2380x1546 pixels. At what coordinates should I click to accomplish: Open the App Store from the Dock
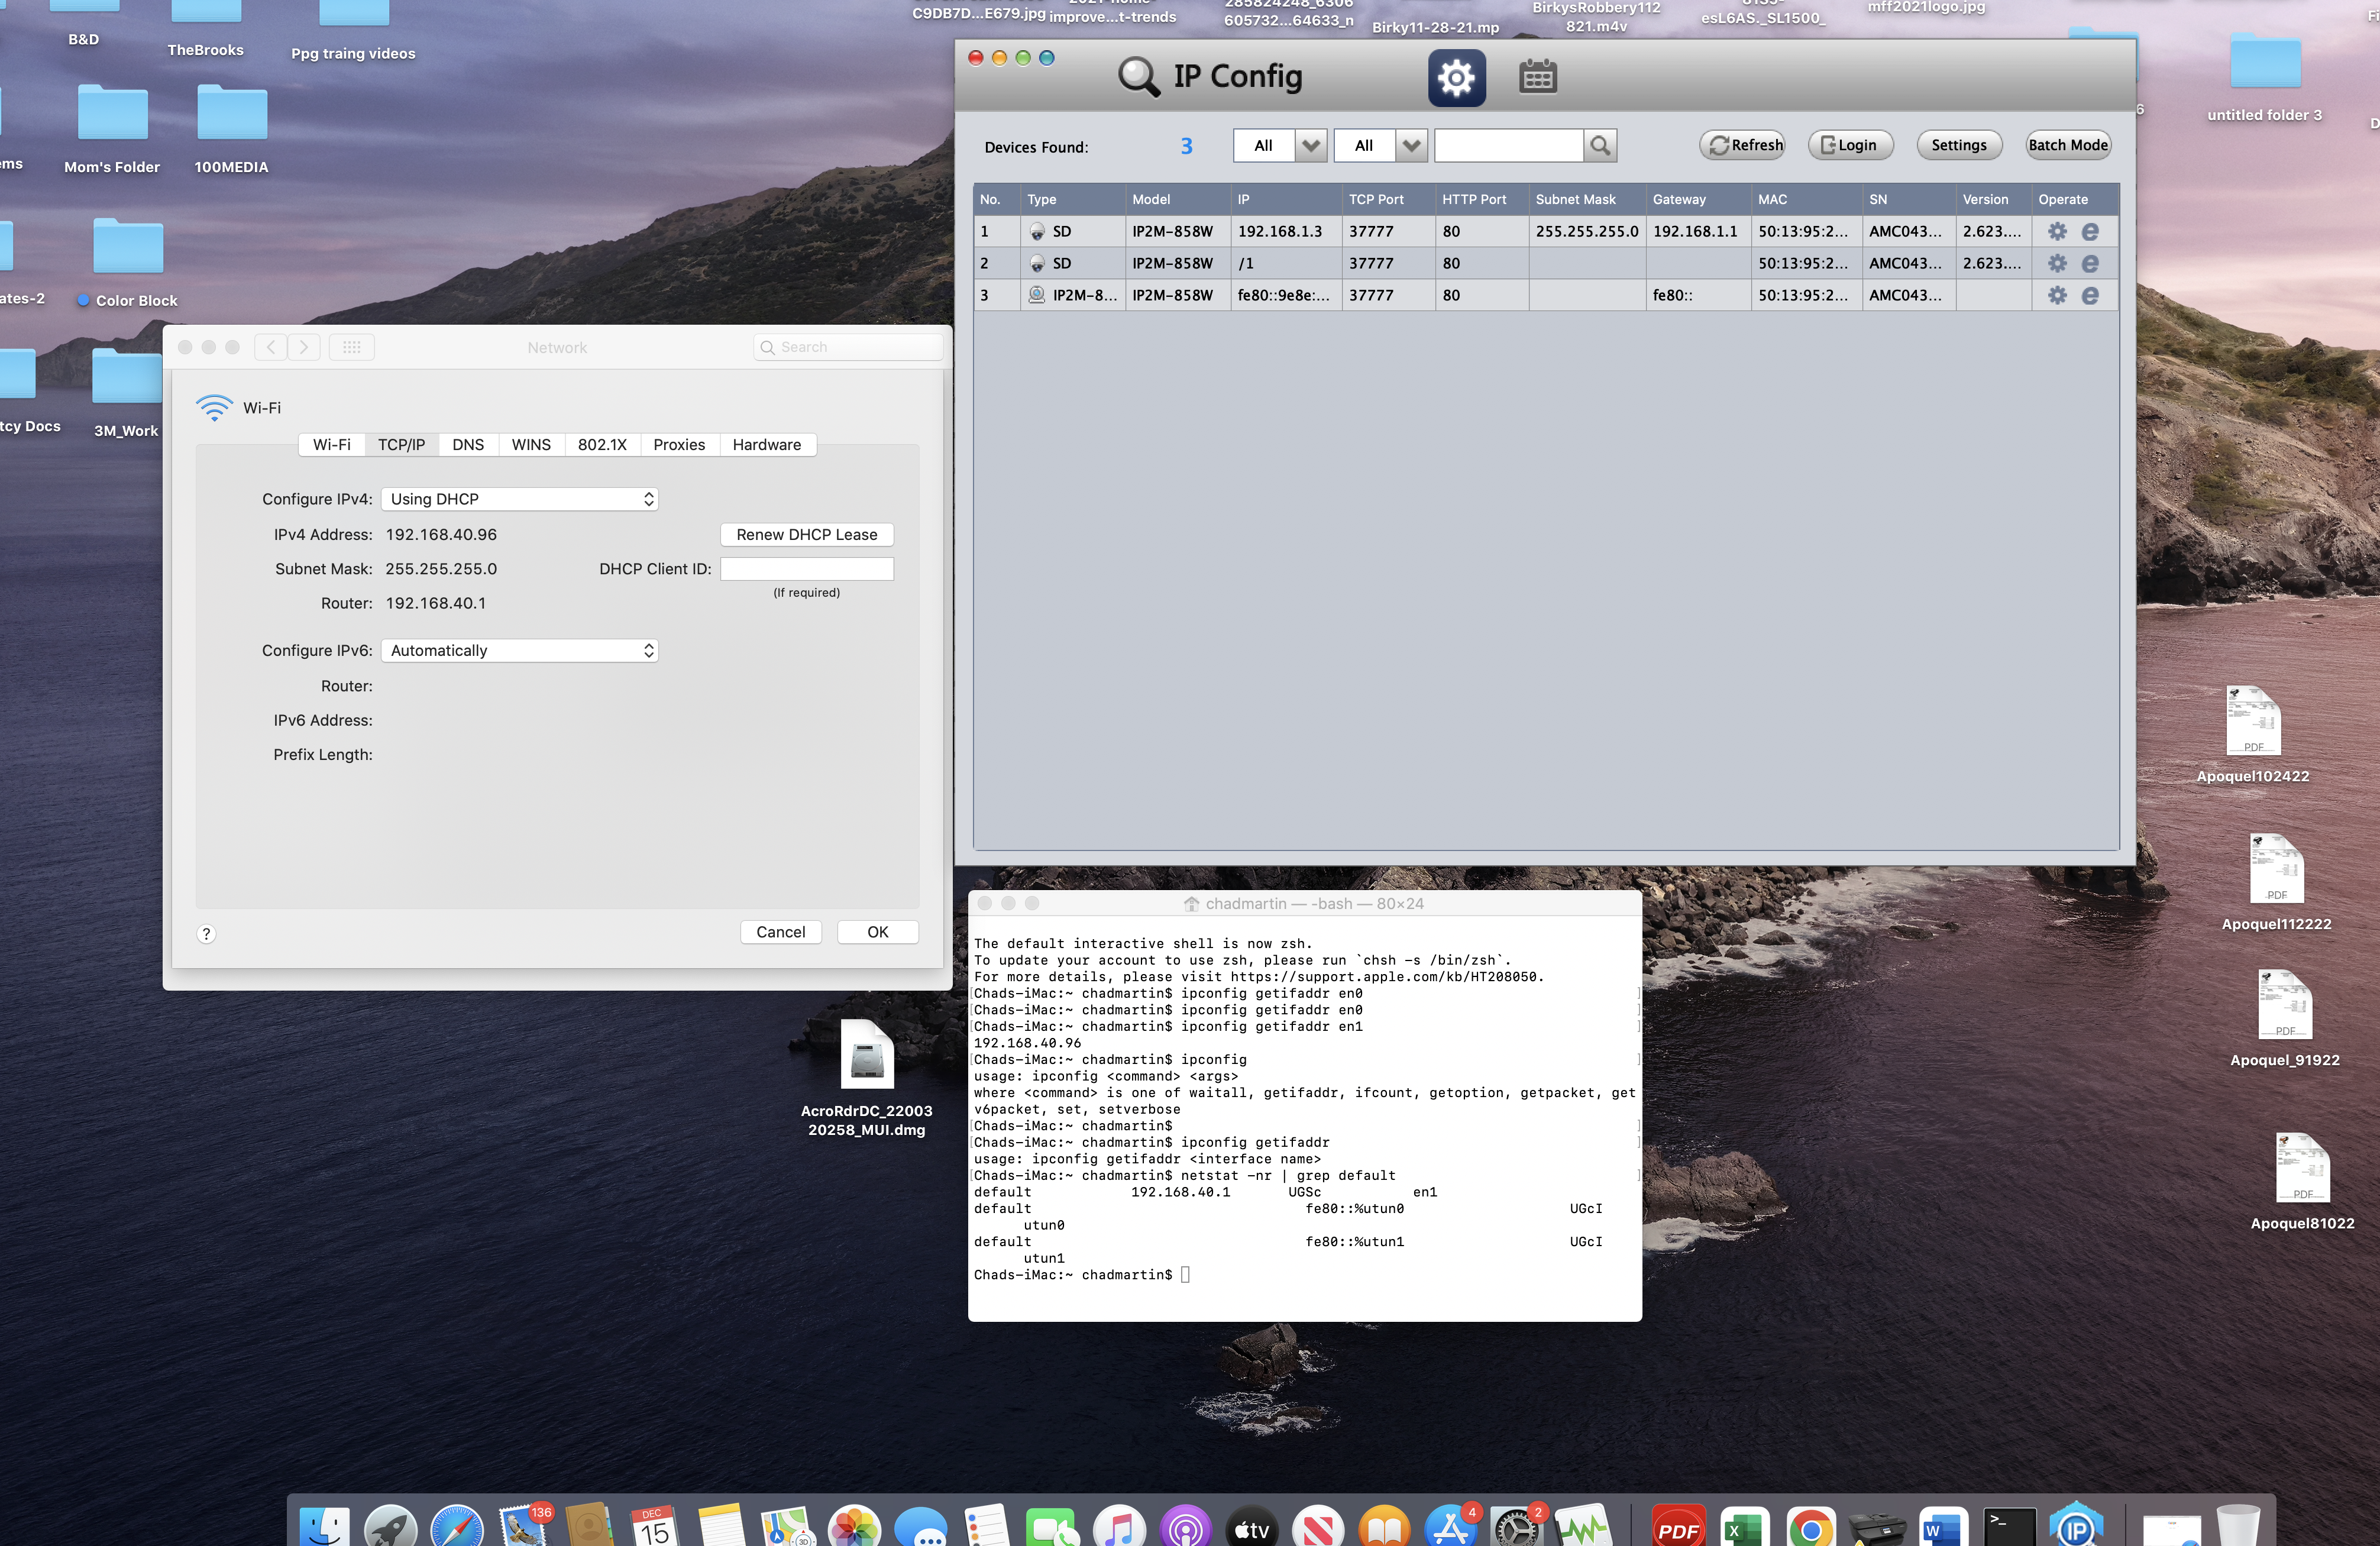point(1451,1526)
